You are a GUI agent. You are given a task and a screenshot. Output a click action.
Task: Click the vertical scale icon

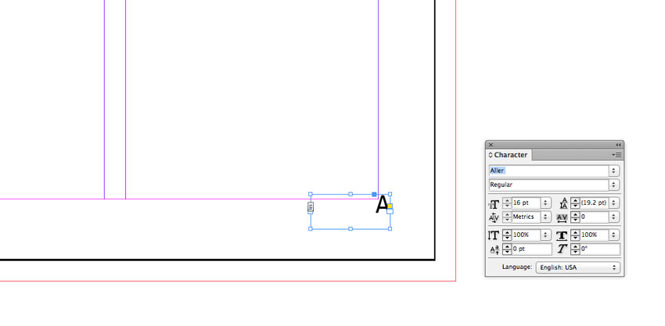(494, 235)
